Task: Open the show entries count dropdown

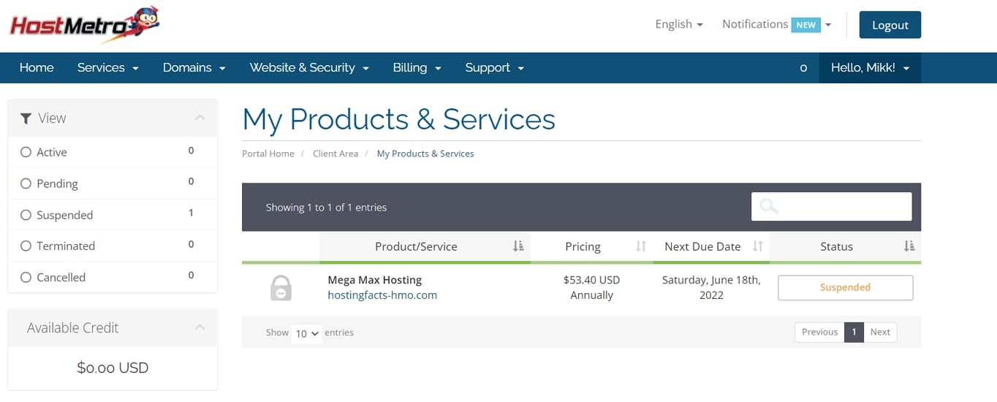Action: click(x=306, y=333)
